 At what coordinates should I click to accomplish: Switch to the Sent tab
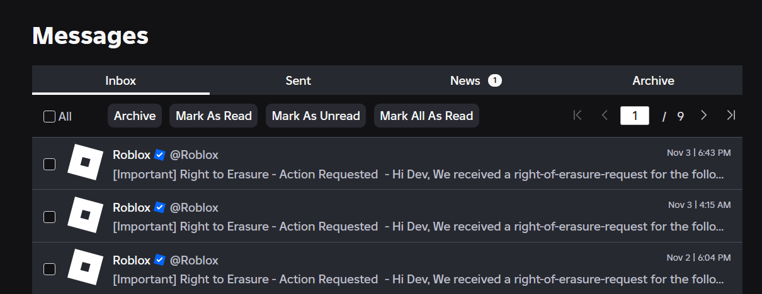click(299, 80)
